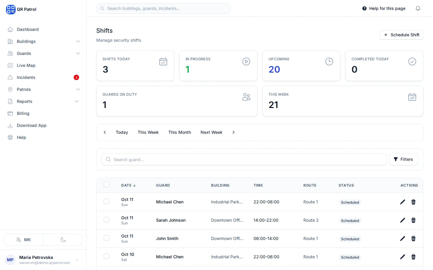Expand the Buildings submenu chevron
The image size is (433, 270).
click(x=78, y=41)
